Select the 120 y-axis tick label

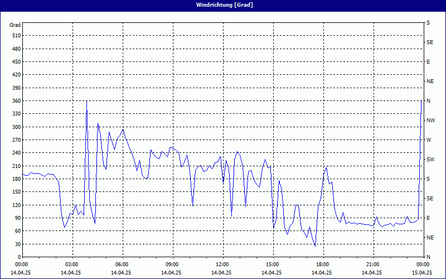click(17, 205)
